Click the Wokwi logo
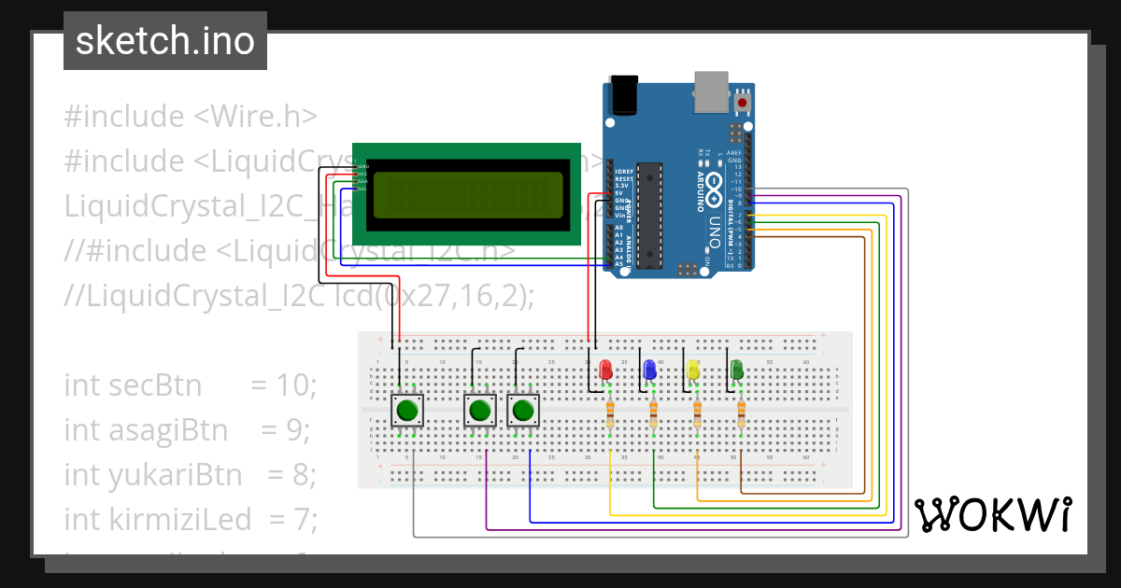This screenshot has width=1121, height=588. pyautogui.click(x=995, y=513)
